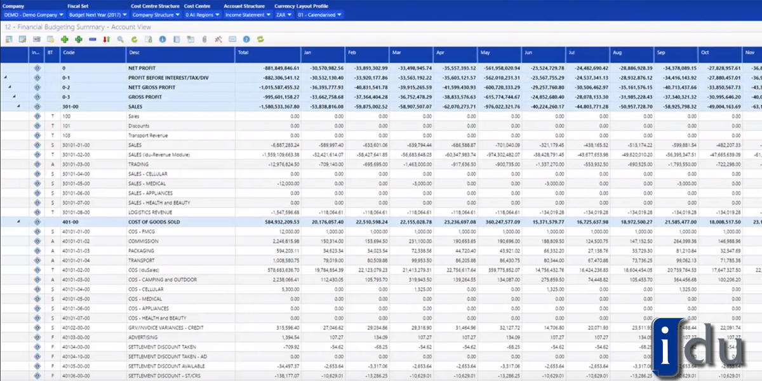Open the Company dropdown showing DEMO - Demo Company
This screenshot has height=381, width=762.
click(x=33, y=14)
